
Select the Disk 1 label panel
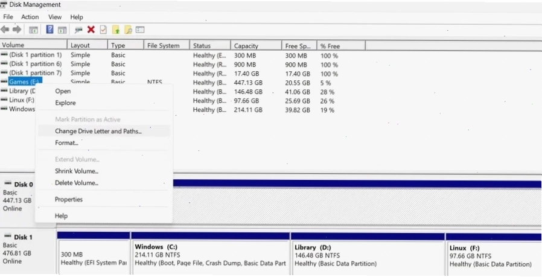pyautogui.click(x=28, y=252)
